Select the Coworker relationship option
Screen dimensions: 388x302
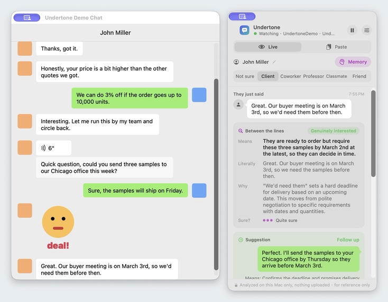pyautogui.click(x=291, y=76)
